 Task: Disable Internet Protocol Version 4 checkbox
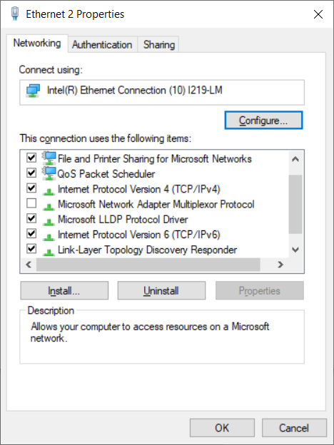click(31, 188)
